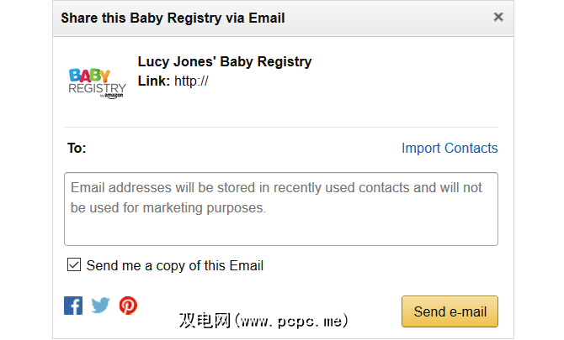Viewport: 564px width, 340px height.
Task: Open the Import Contacts link
Action: 450,149
